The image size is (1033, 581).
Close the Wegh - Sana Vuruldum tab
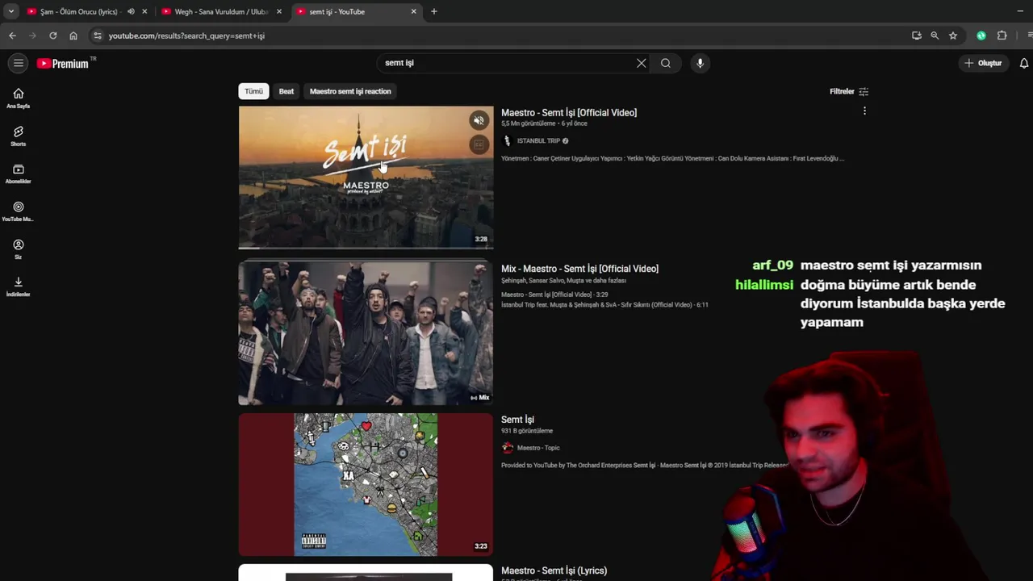pyautogui.click(x=279, y=11)
